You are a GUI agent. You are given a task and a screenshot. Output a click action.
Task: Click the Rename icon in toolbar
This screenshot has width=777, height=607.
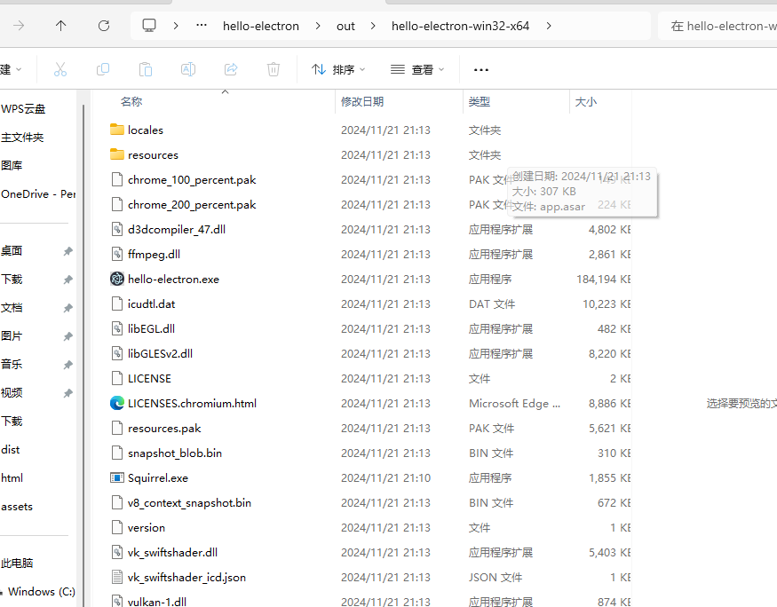click(x=188, y=69)
